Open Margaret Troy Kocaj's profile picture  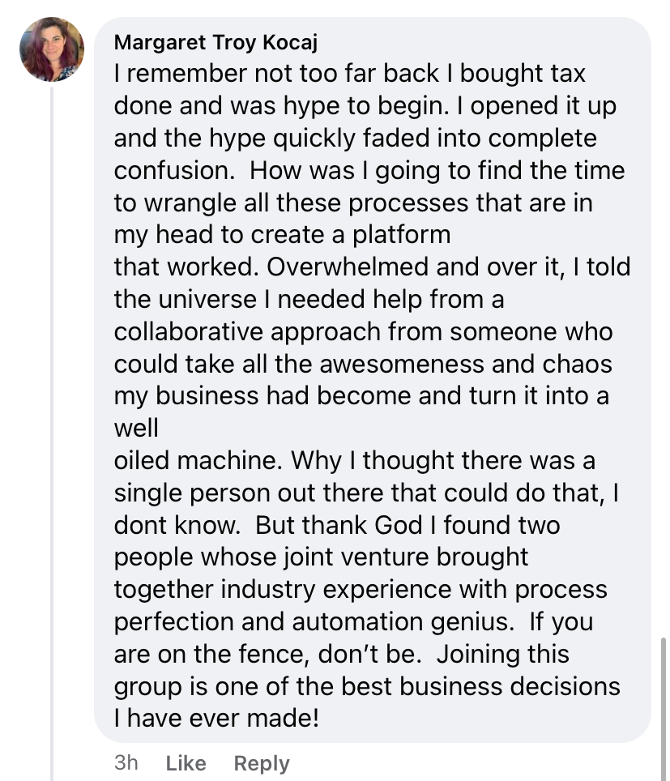52,50
